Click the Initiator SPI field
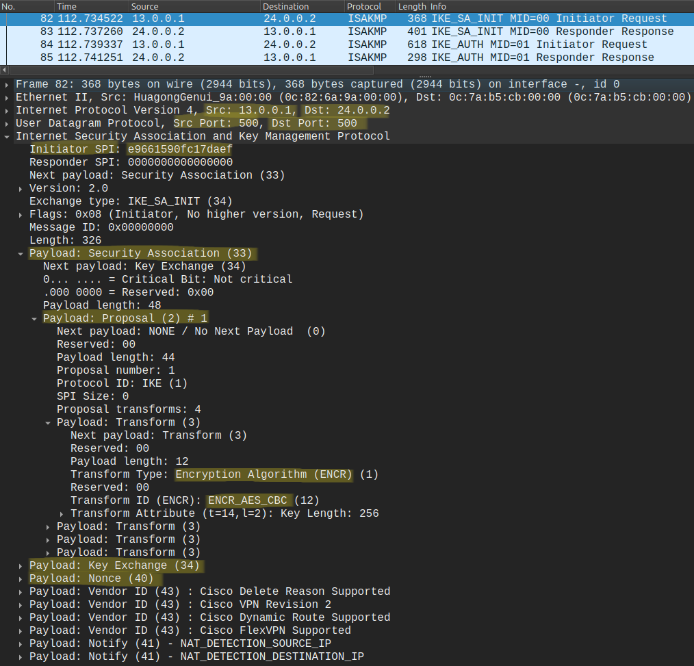Viewport: 694px width, 666px height. (x=131, y=149)
